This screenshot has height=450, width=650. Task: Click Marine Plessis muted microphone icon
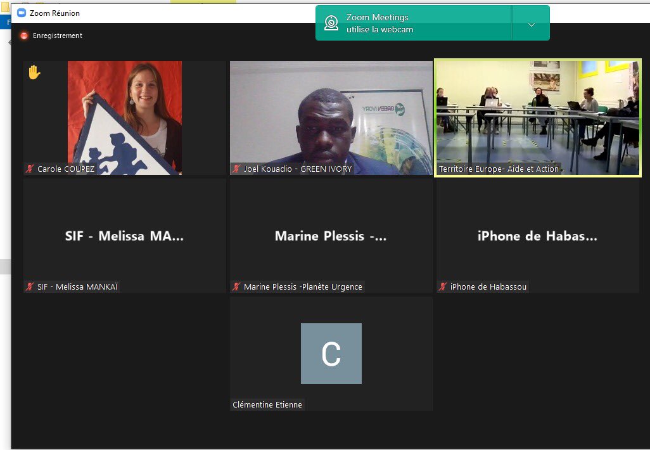click(x=236, y=286)
